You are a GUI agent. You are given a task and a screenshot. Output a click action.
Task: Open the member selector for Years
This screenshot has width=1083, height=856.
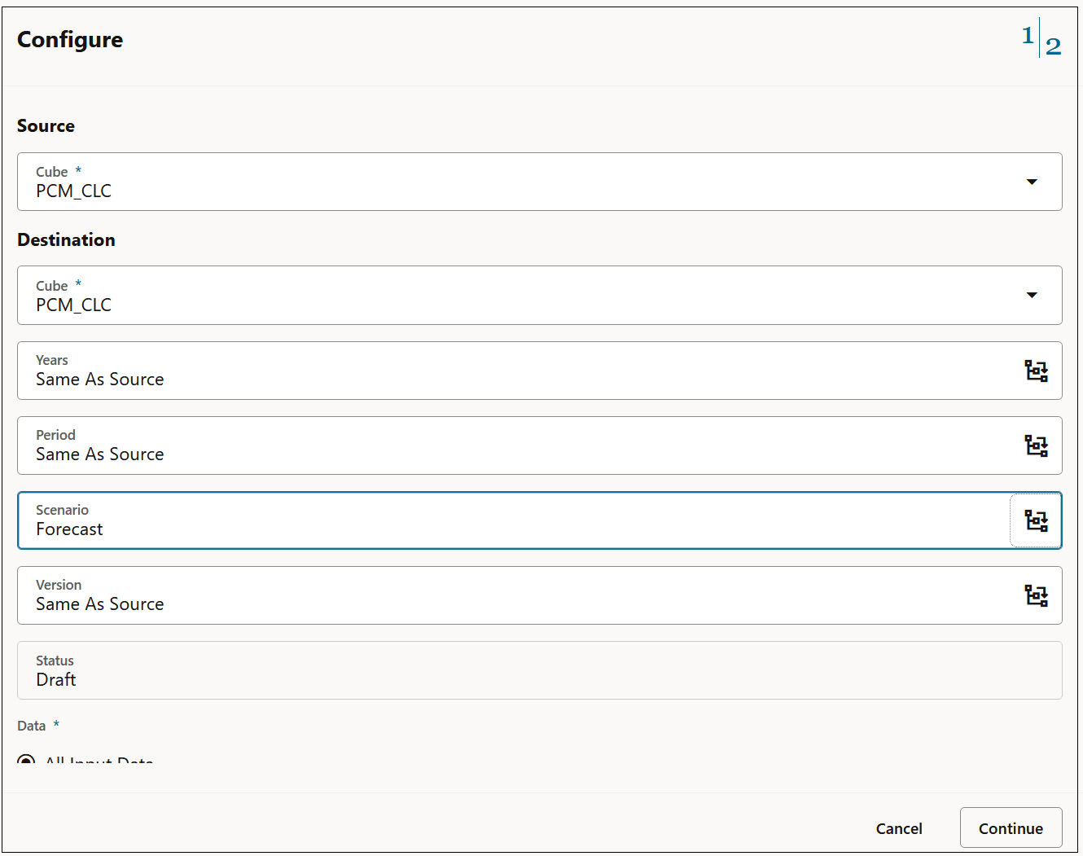pos(1036,371)
